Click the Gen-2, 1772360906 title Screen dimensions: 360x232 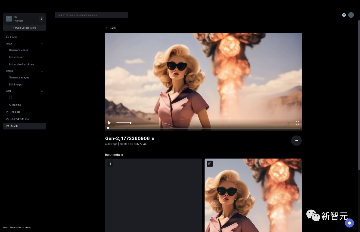point(127,138)
